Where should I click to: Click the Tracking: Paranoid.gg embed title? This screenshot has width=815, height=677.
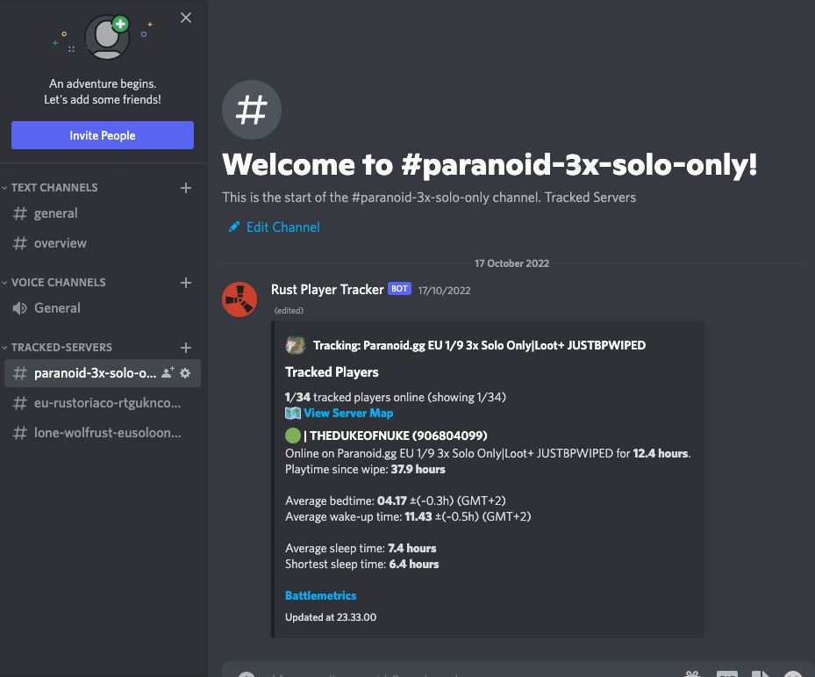pos(479,346)
